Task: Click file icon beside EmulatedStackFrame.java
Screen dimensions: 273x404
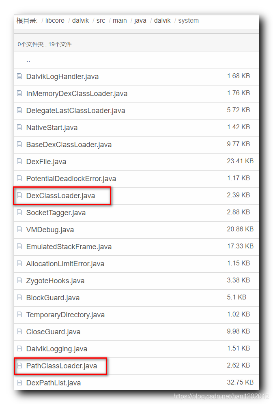Action: pos(19,246)
